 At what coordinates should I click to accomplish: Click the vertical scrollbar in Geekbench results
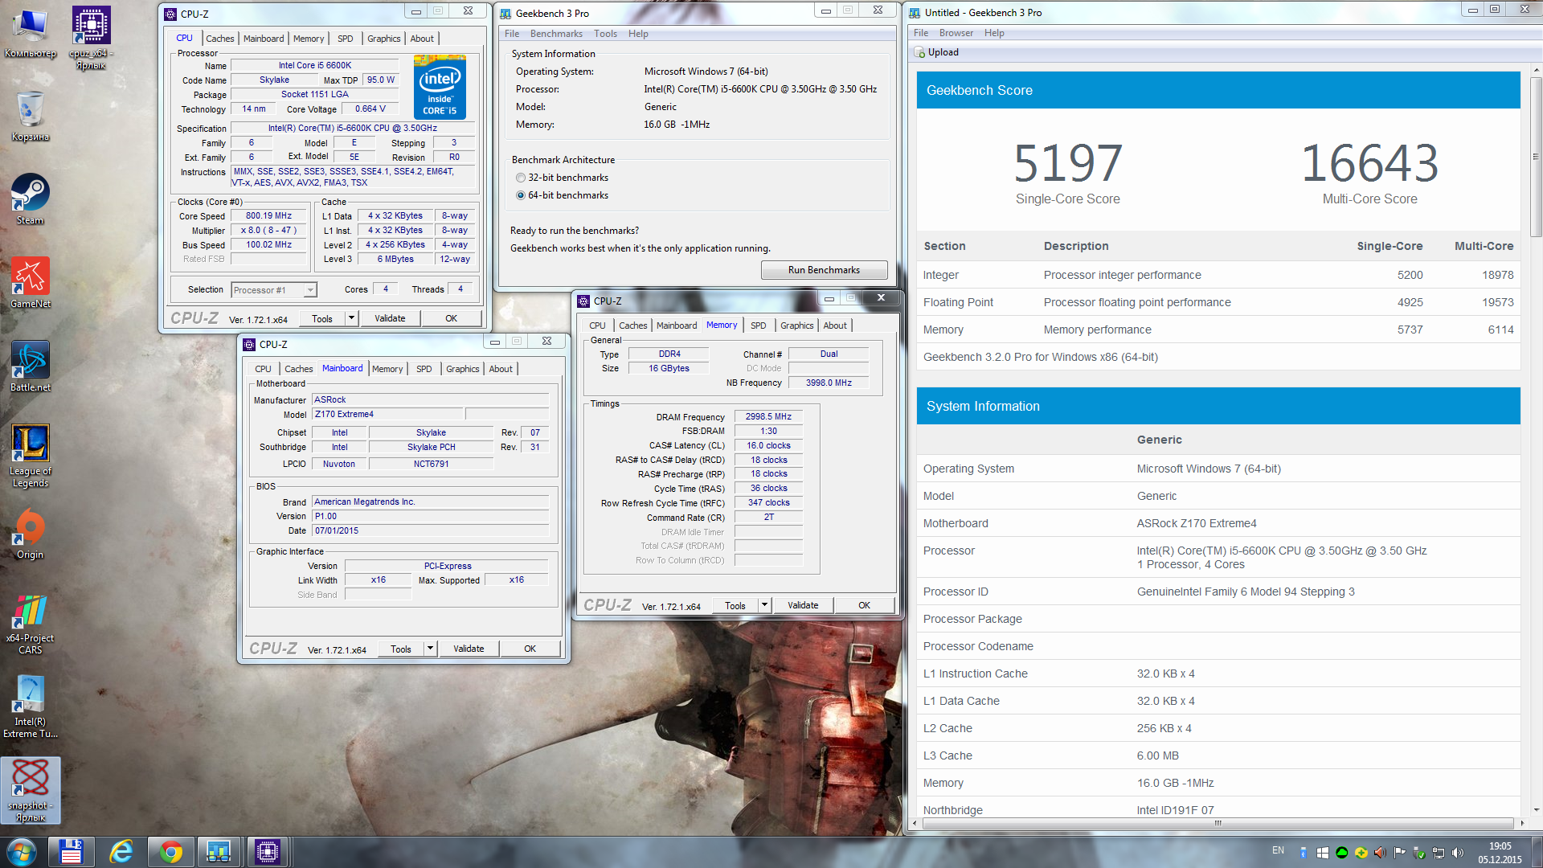point(1535,157)
